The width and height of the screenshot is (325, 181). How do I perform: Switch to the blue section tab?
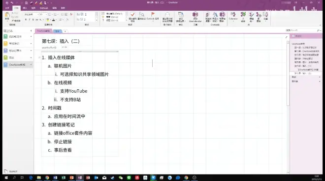[x=58, y=31]
